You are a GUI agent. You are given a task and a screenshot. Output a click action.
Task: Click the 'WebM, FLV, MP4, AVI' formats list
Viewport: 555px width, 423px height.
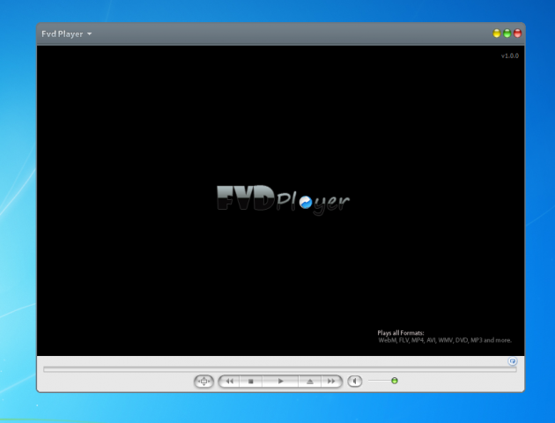(x=445, y=340)
